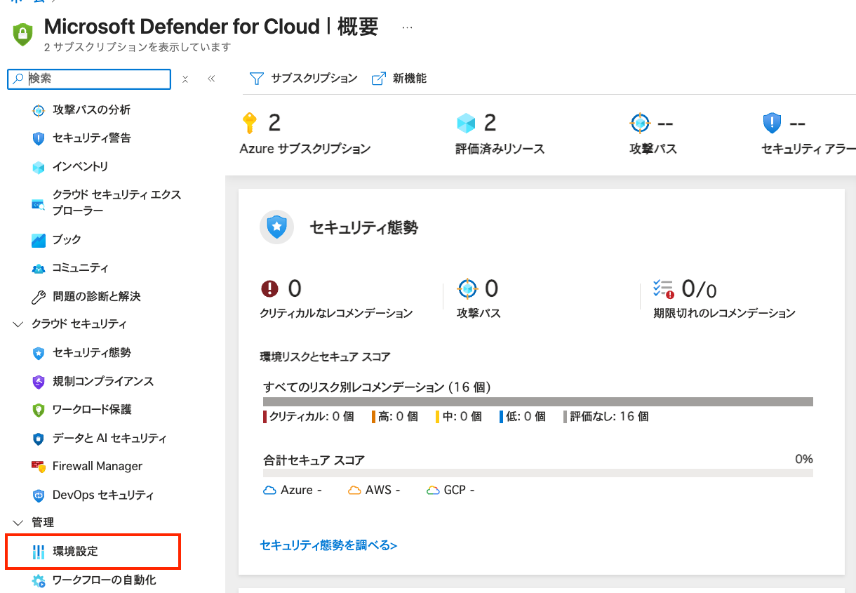This screenshot has height=593, width=856.
Task: Click the yellow key Azure subscriptions icon
Action: tap(249, 123)
